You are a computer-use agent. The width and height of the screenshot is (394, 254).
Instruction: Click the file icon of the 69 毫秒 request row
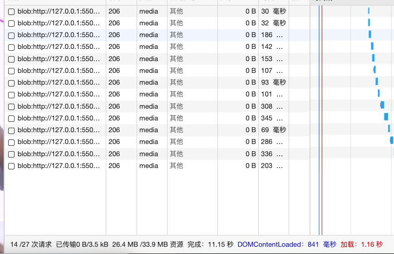[11, 130]
